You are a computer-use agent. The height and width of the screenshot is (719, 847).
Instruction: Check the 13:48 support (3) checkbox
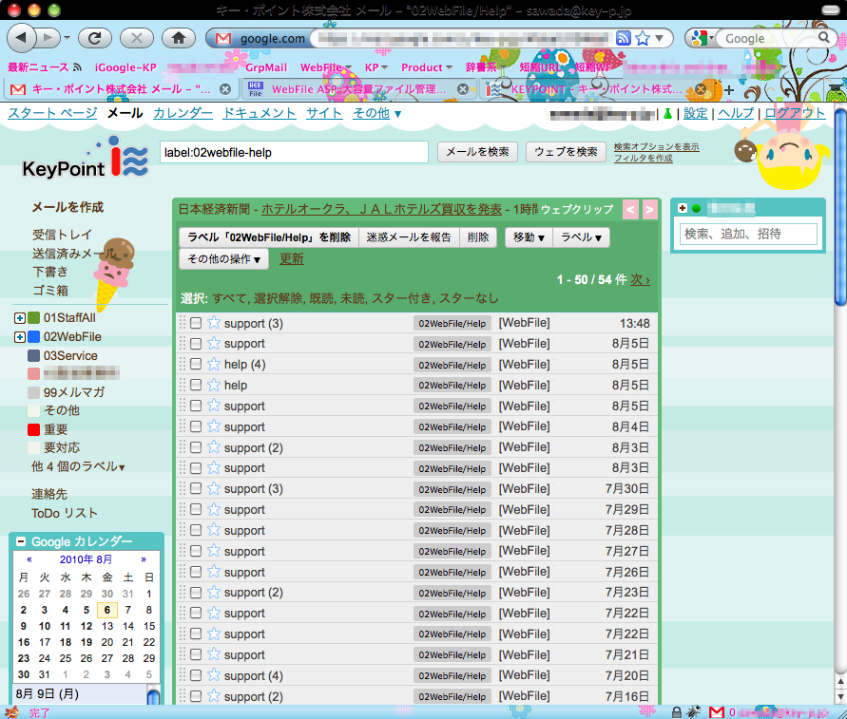pyautogui.click(x=196, y=323)
